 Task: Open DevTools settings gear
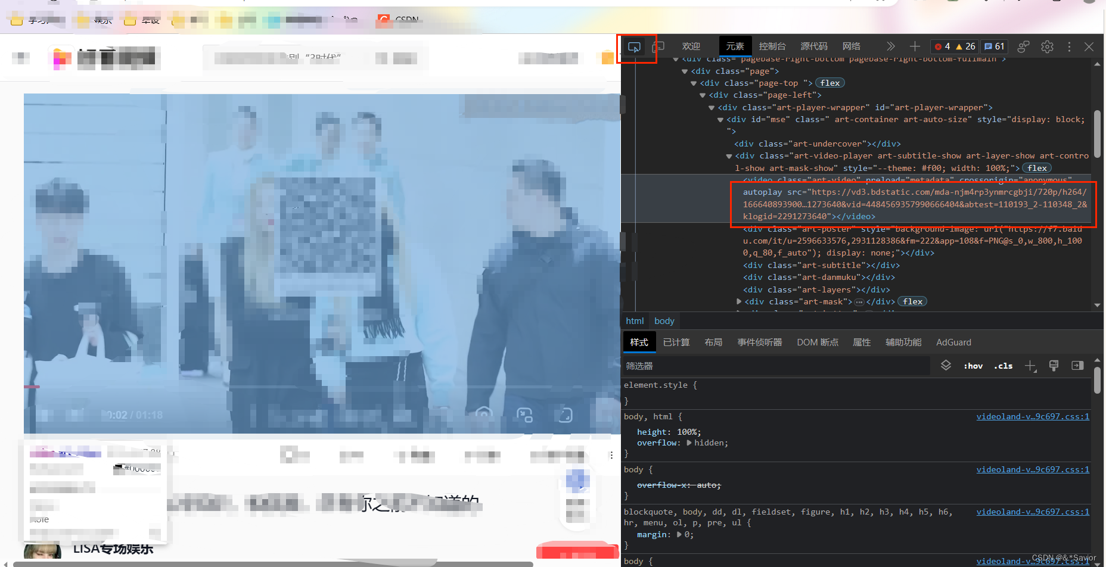tap(1047, 46)
